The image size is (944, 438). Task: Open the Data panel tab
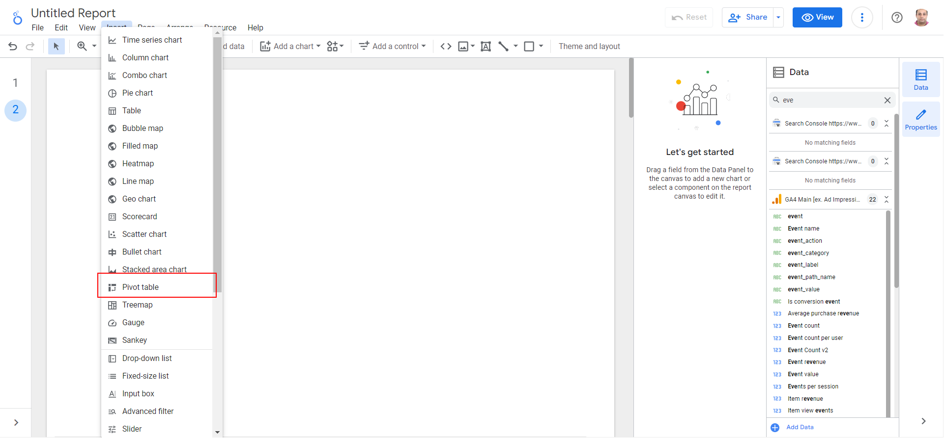tap(921, 79)
